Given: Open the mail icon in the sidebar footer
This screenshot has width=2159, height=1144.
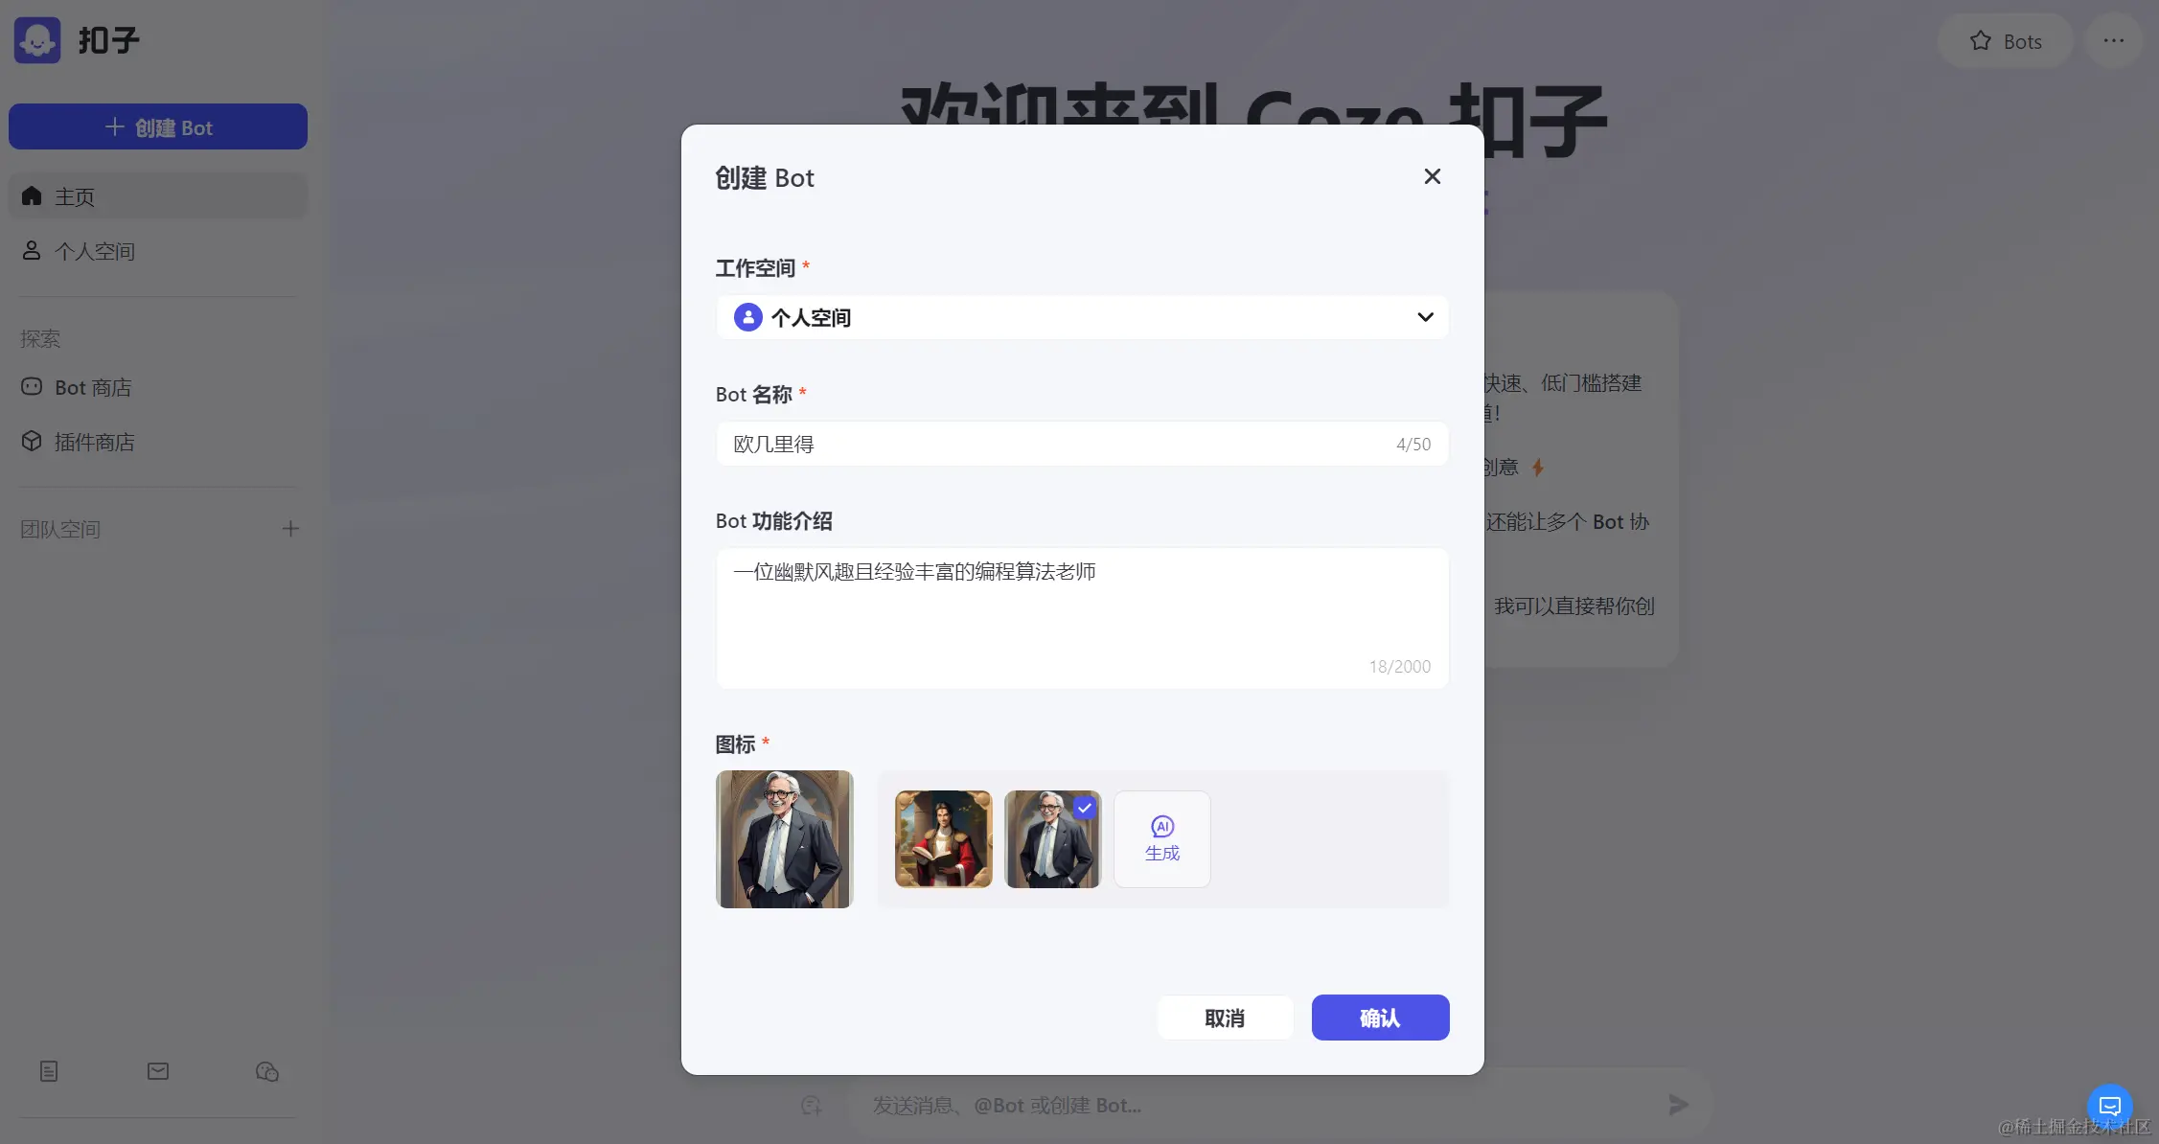Looking at the screenshot, I should (158, 1071).
